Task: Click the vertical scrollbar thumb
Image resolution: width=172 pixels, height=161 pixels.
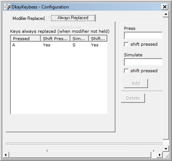Action: 166,78
